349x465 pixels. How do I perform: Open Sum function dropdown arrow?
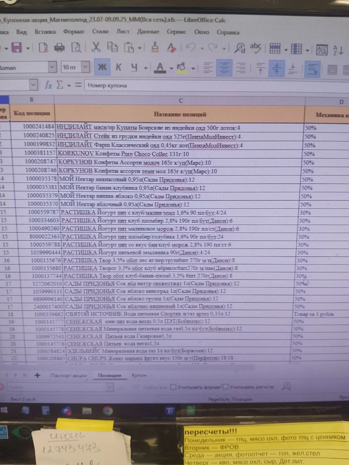pyautogui.click(x=69, y=86)
